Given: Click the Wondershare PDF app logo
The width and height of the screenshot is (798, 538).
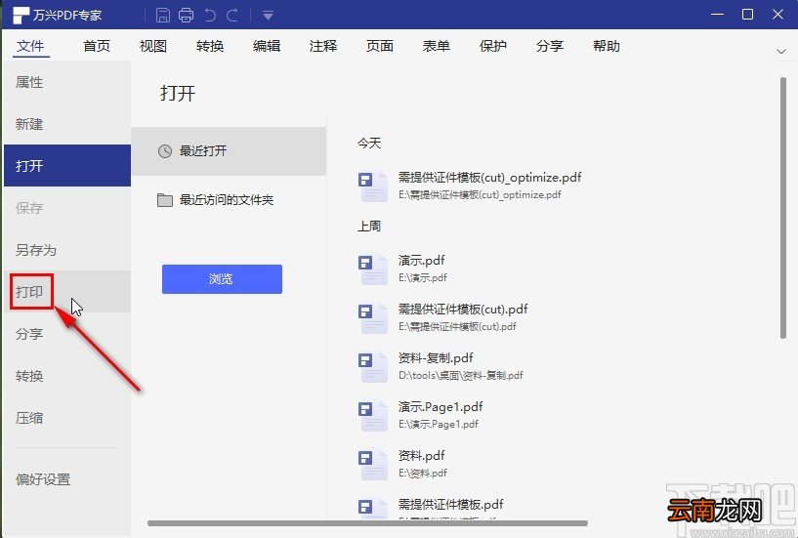Looking at the screenshot, I should click(x=21, y=16).
